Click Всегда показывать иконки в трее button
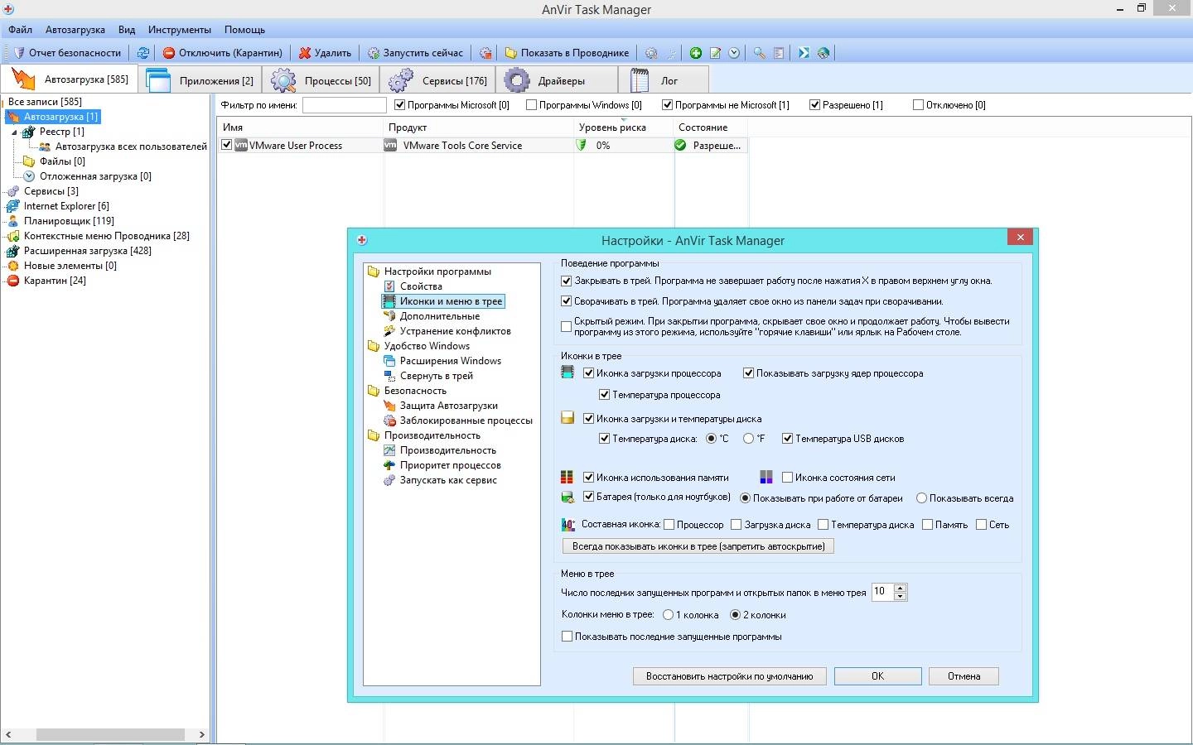 click(x=698, y=546)
